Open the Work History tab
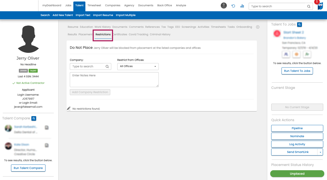This screenshot has height=180, width=327. point(102,27)
